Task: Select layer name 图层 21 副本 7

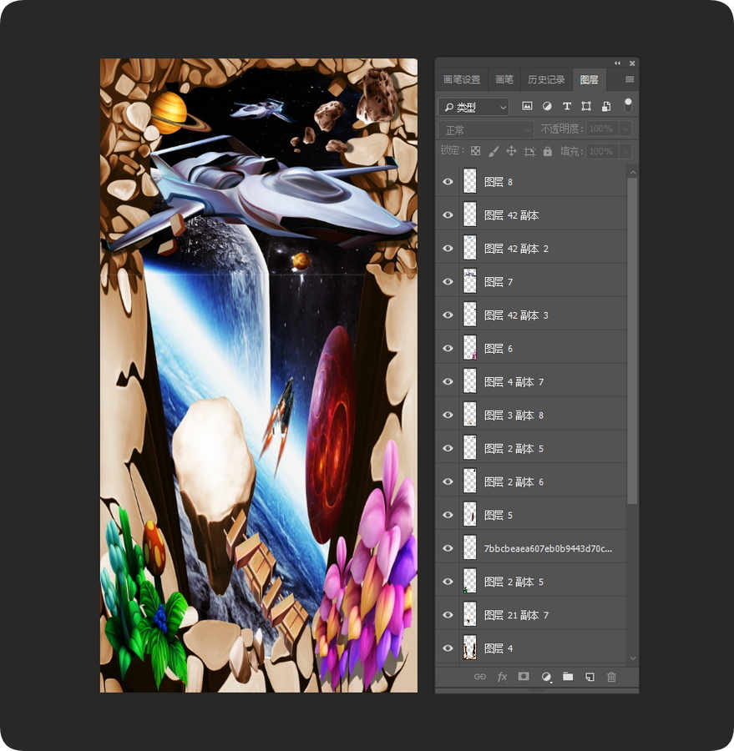Action: (x=516, y=615)
